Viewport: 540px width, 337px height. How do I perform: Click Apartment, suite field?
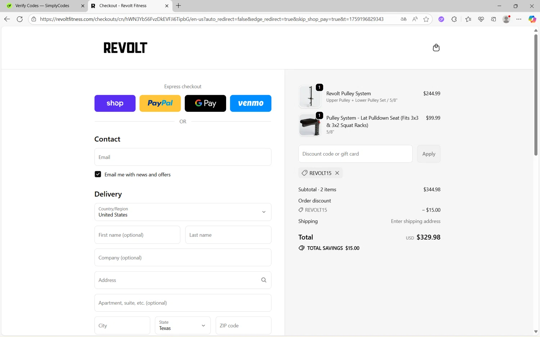coord(183,303)
